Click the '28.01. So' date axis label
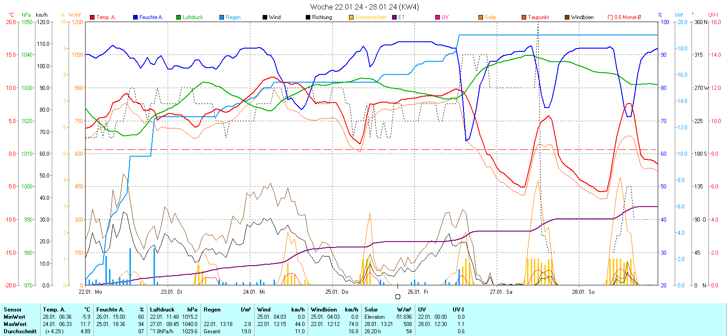Viewport: 727px width, 336px height. tap(583, 292)
